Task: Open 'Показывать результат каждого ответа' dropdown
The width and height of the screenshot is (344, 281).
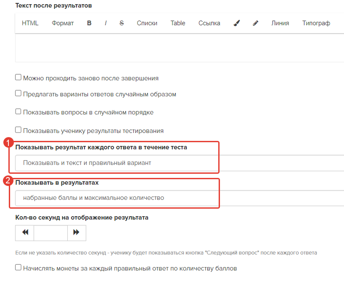Action: 180,163
